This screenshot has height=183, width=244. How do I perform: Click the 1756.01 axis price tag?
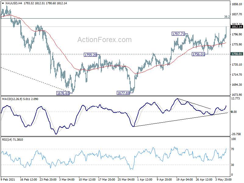pos(237,54)
